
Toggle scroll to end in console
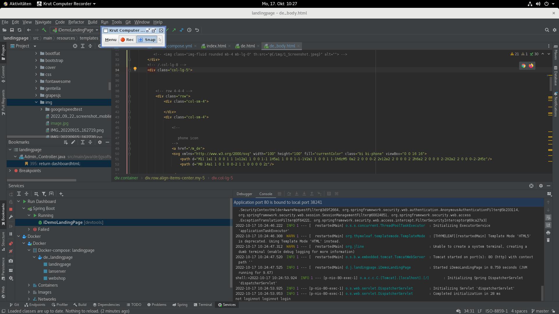point(548,225)
